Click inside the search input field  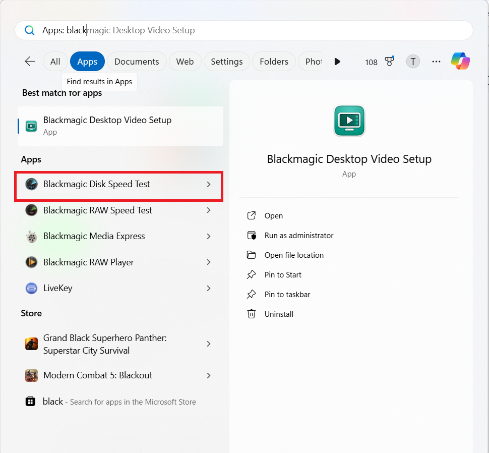coord(202,30)
